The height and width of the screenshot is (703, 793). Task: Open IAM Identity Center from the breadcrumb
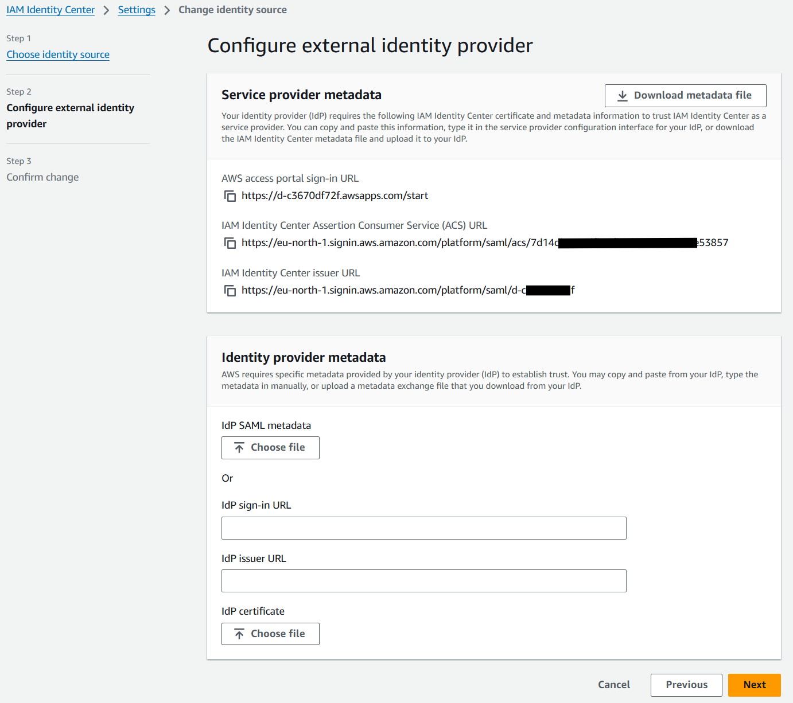[x=50, y=10]
